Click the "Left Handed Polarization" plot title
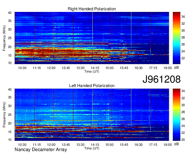 tap(92, 86)
